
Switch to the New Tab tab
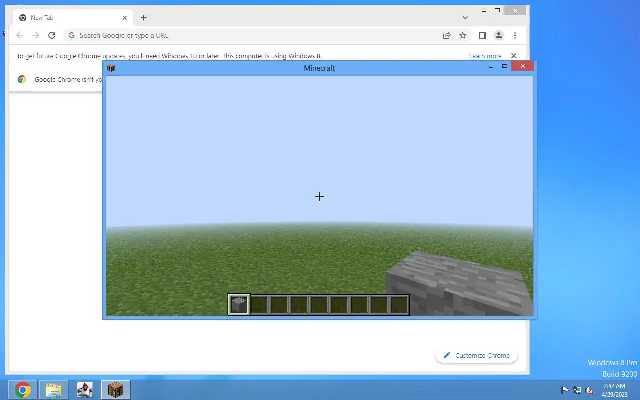[x=72, y=18]
